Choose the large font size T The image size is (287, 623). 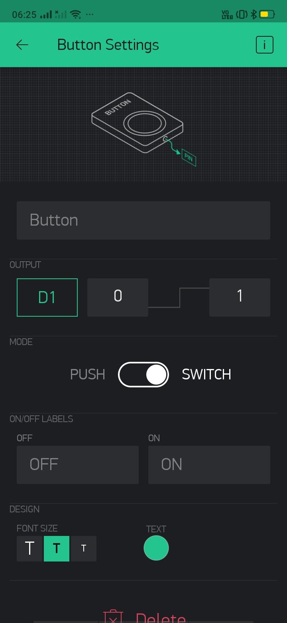point(29,549)
